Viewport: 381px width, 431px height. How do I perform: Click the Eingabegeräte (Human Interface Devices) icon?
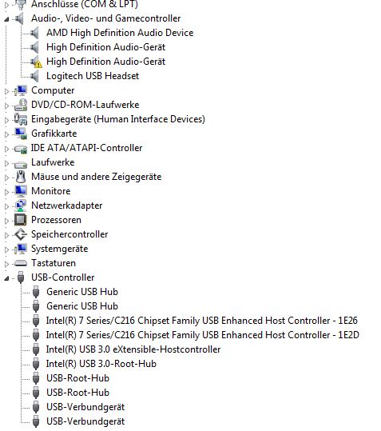tap(21, 119)
